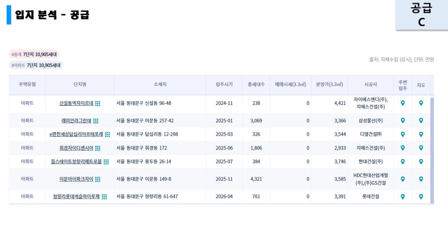Viewport: 448px width, 252px height.
Task: Click sale price value 2,933
Action: click(340, 148)
